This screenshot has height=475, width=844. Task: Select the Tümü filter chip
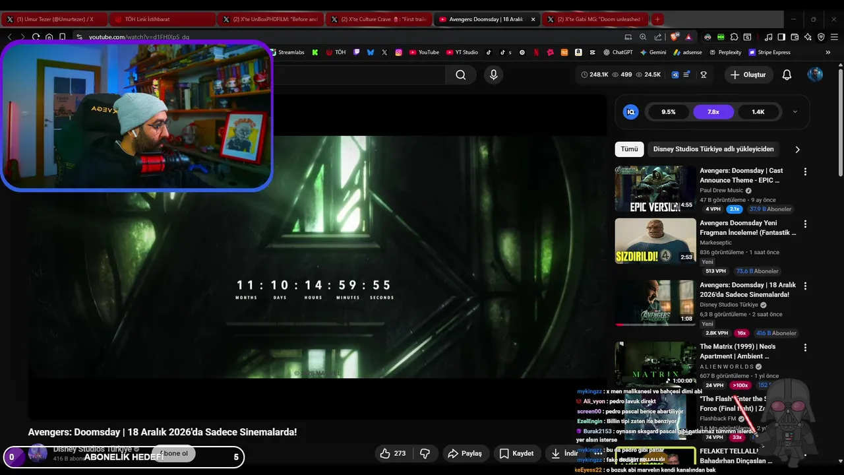tap(629, 149)
